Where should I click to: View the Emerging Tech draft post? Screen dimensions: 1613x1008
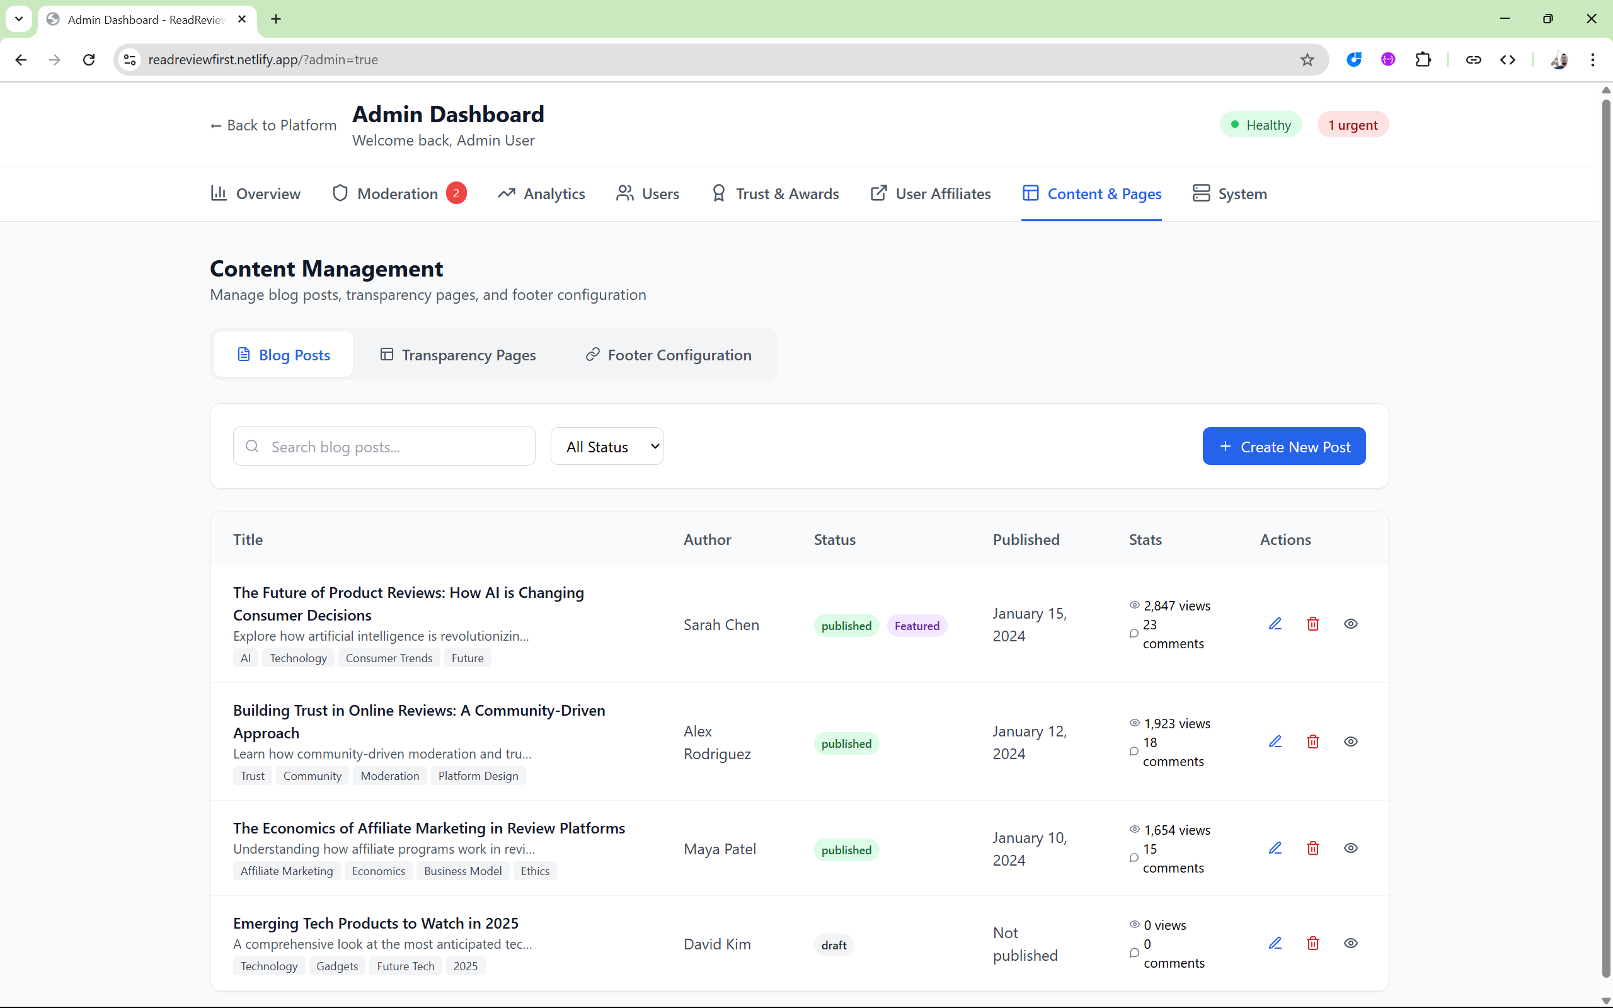click(x=1350, y=943)
